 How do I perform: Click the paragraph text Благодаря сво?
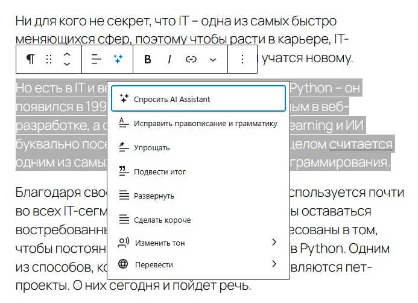click(61, 192)
